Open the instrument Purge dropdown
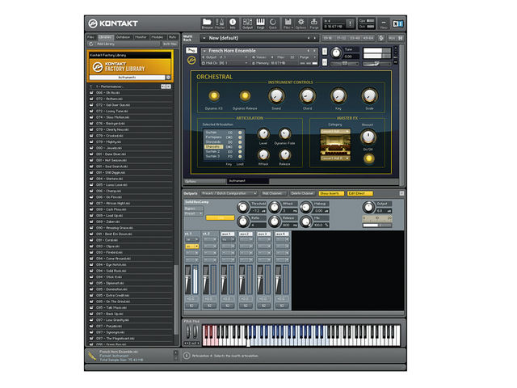This screenshot has width=517, height=388. pyautogui.click(x=308, y=57)
